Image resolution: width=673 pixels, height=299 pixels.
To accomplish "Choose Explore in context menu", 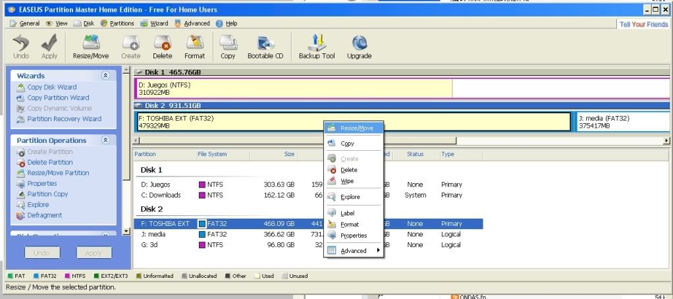I will (354, 197).
